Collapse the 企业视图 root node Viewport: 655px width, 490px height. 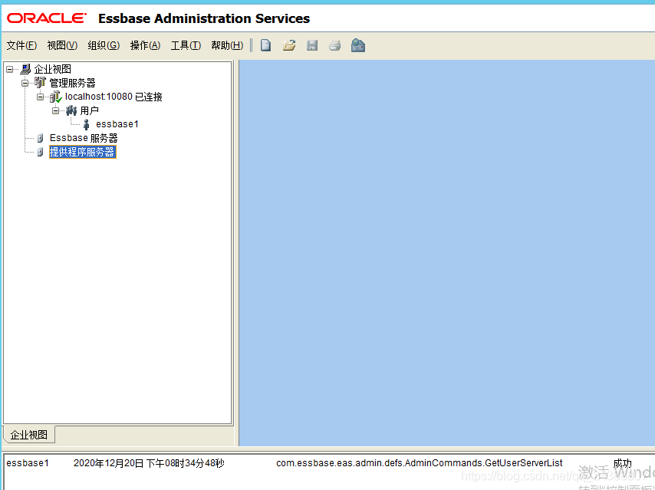(x=8, y=68)
